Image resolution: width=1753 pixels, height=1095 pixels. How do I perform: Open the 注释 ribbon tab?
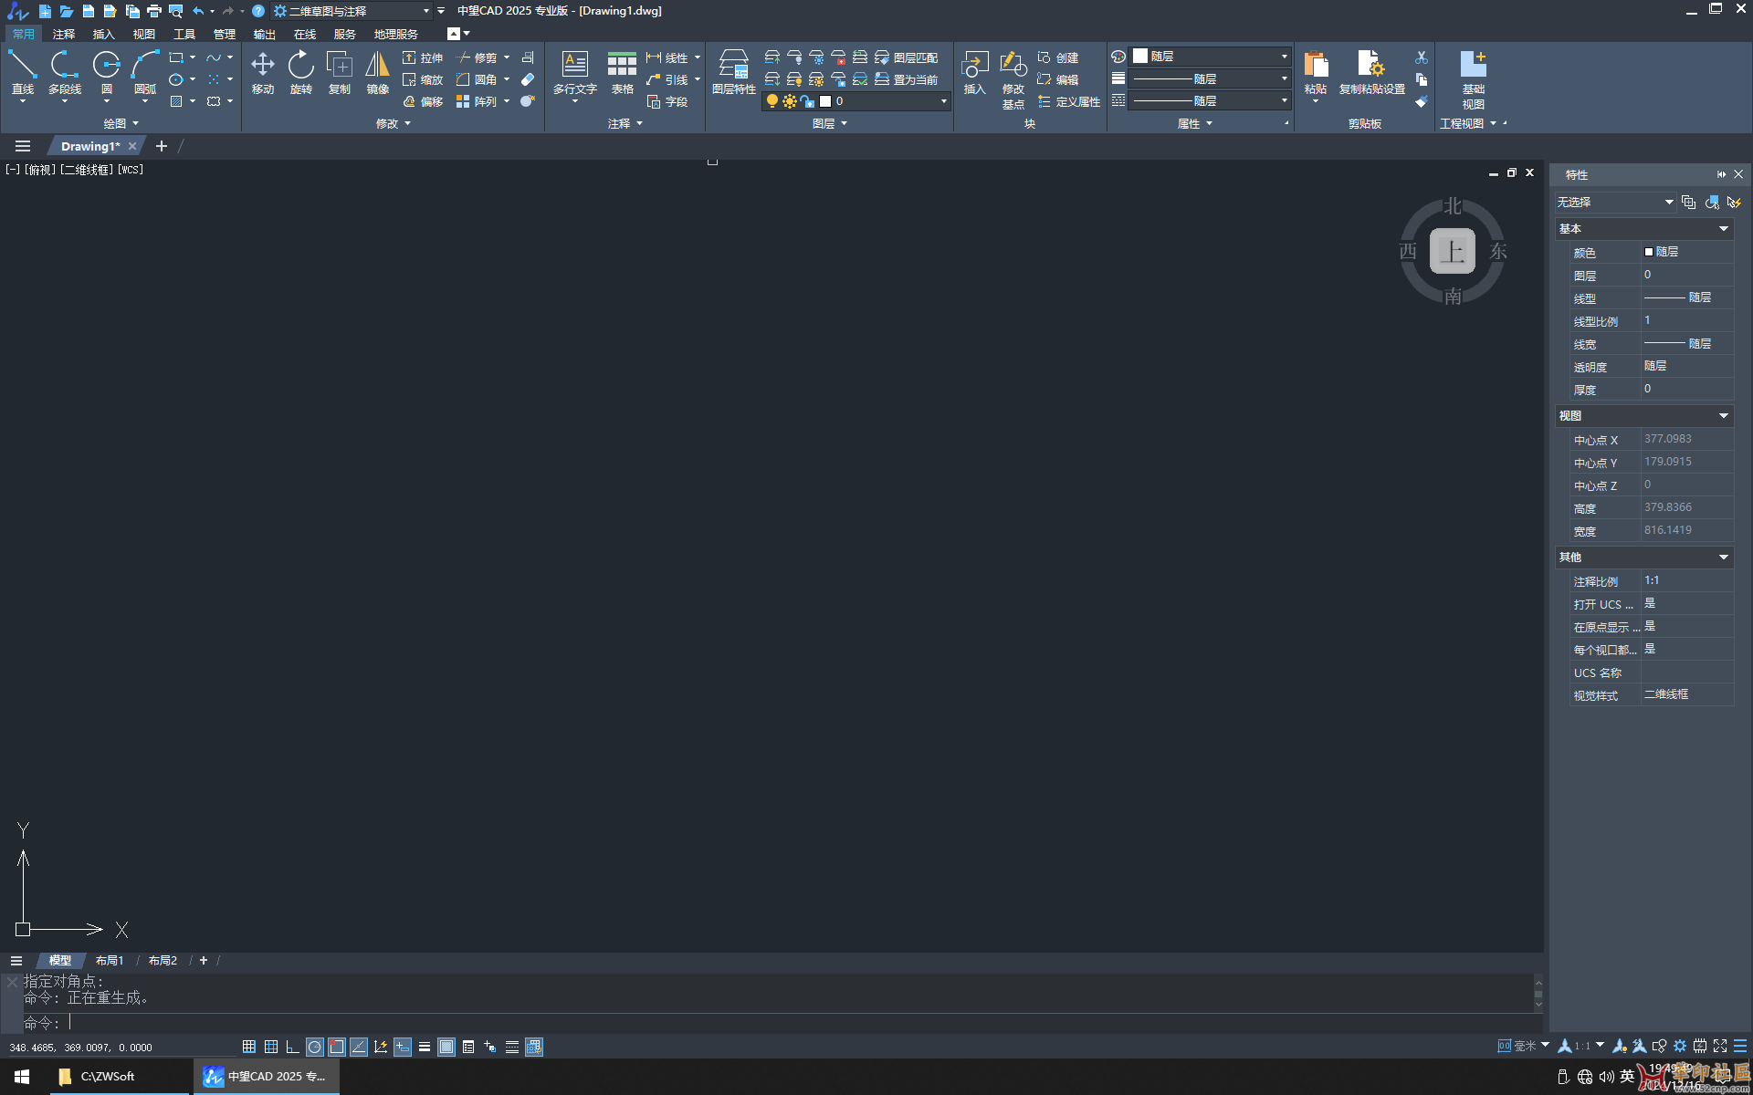(x=64, y=34)
